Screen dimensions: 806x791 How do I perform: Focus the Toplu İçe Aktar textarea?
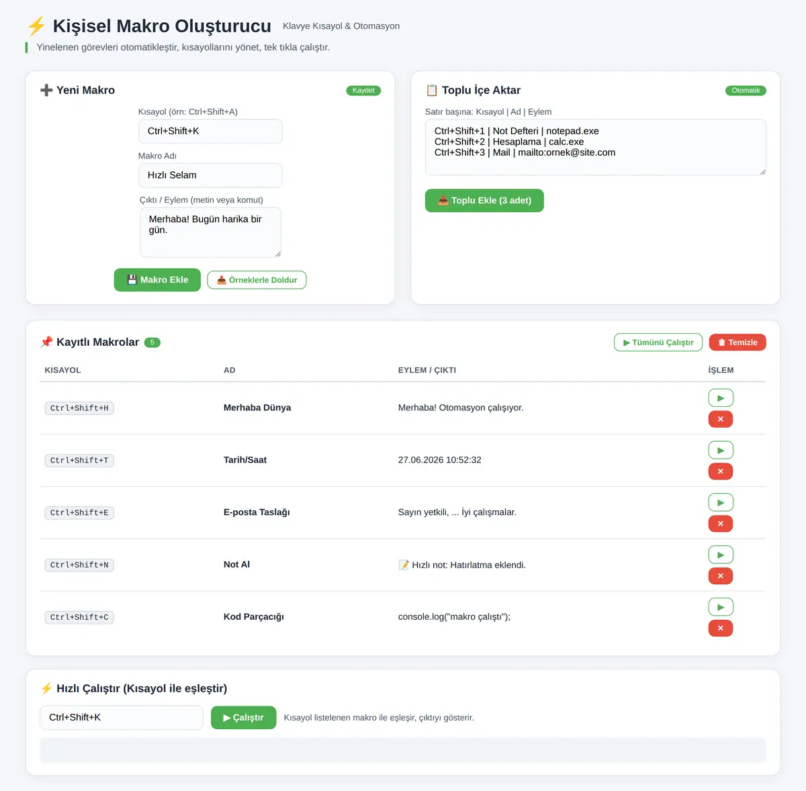[596, 148]
